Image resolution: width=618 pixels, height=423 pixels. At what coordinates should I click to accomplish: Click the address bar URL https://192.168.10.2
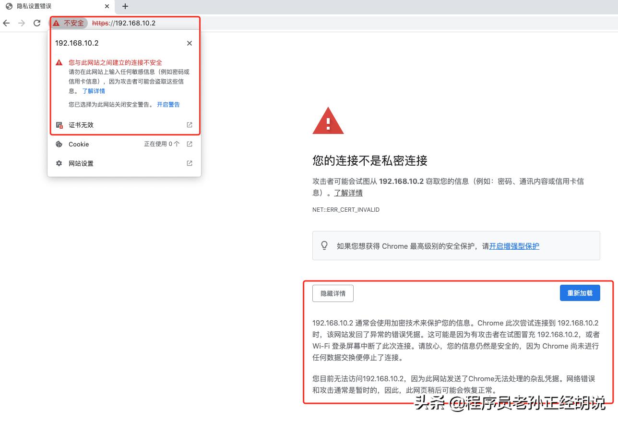click(124, 23)
